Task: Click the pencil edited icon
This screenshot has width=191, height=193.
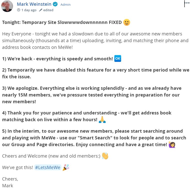Action: (40, 10)
